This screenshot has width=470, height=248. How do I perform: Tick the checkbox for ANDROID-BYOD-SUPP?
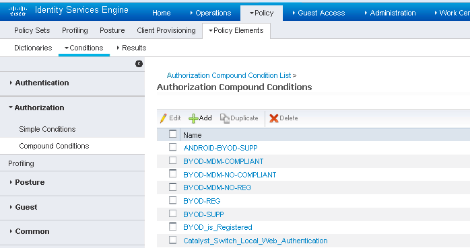coord(172,147)
